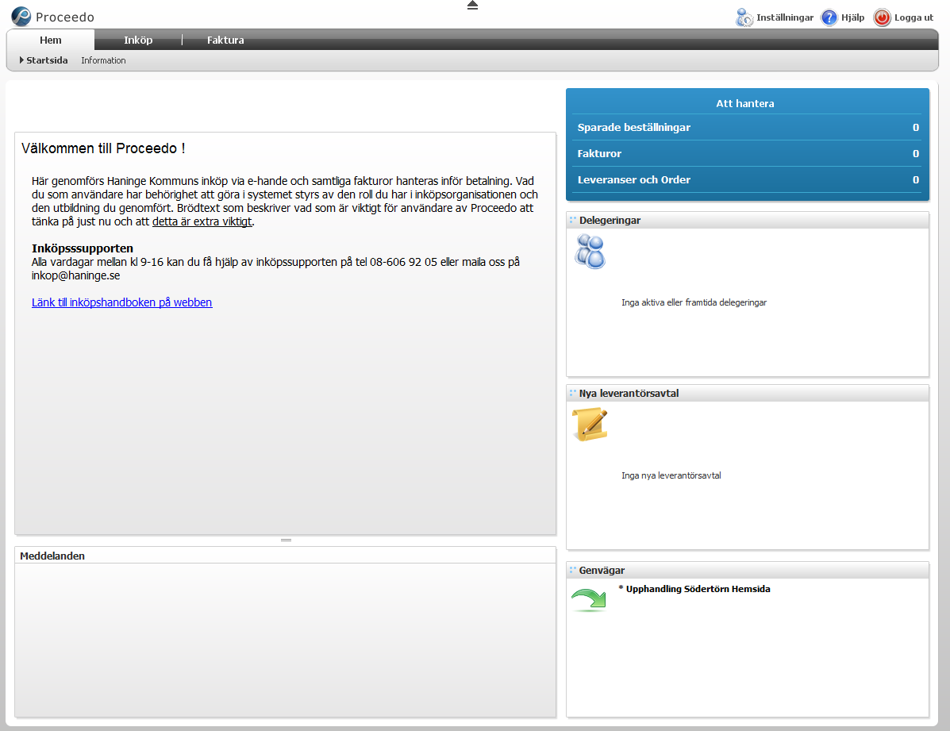Click the Hjälp link text
Screen dimensions: 950x731
click(x=852, y=17)
